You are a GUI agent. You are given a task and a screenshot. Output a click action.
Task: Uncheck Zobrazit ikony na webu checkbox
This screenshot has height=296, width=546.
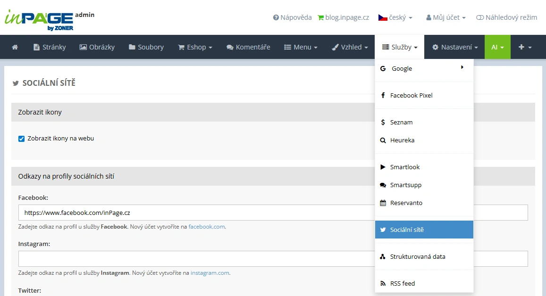[21, 139]
